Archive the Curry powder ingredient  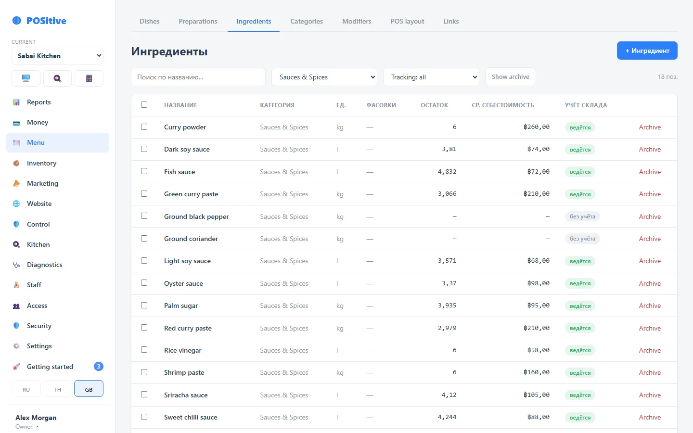point(650,127)
